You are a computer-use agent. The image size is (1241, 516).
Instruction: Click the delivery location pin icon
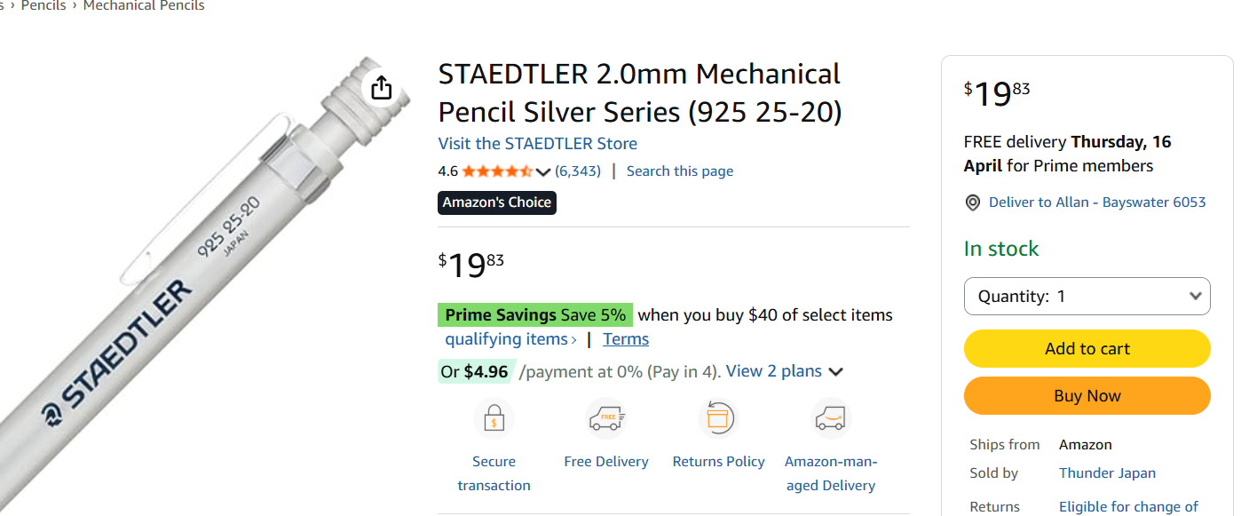(973, 203)
